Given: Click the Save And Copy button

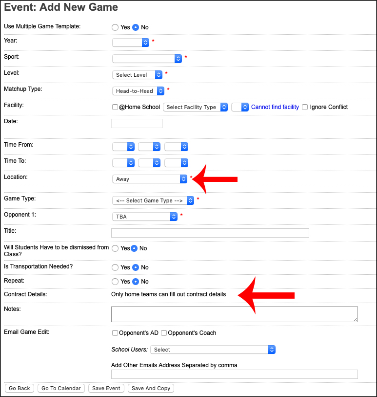Looking at the screenshot, I should 151,388.
